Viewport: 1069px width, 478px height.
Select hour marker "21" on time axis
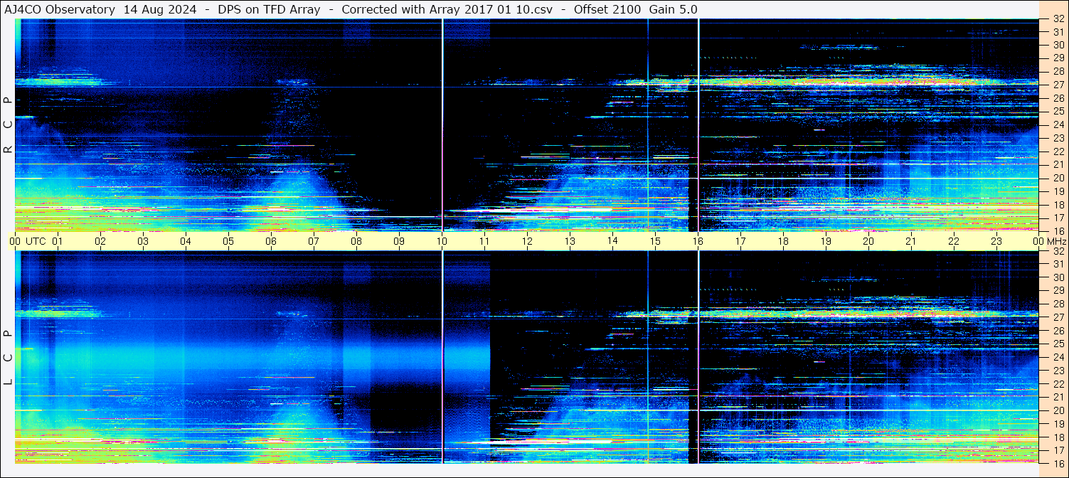911,241
